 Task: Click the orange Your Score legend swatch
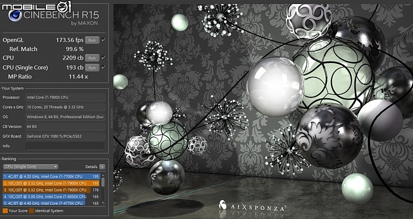click(5, 210)
